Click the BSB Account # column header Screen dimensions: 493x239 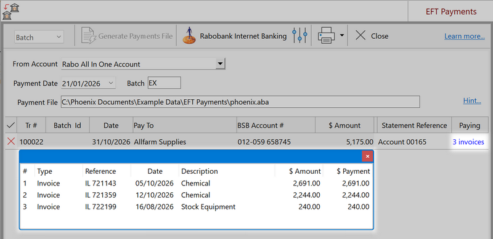click(275, 126)
